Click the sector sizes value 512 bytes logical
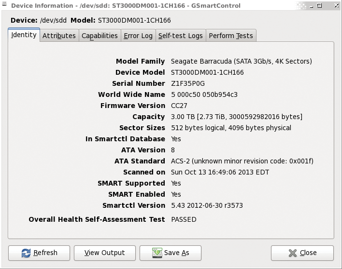 (x=231, y=128)
